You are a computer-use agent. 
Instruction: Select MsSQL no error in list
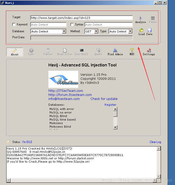point(60,113)
